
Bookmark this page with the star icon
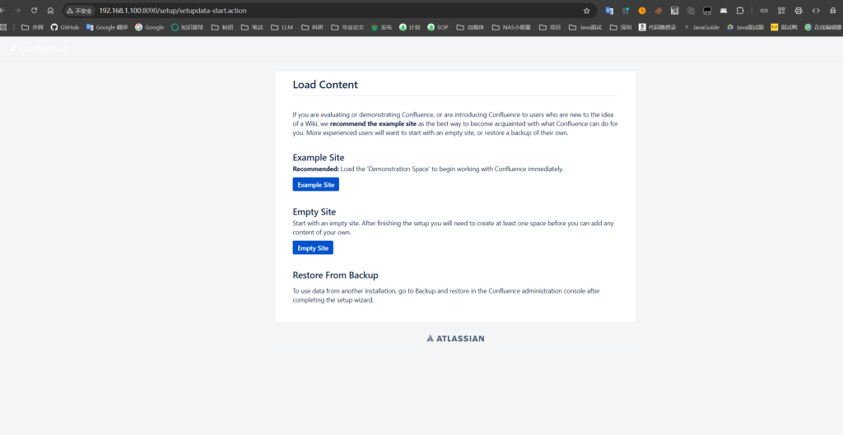click(x=586, y=11)
